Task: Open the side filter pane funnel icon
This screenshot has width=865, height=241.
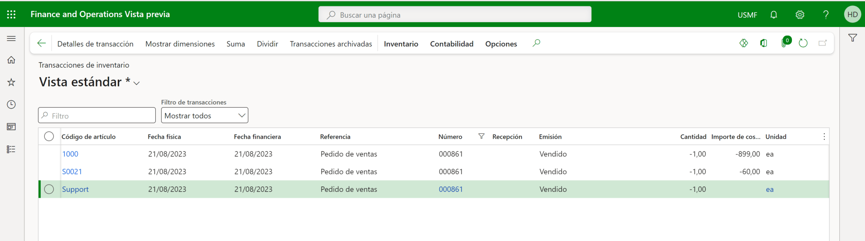Action: [852, 38]
